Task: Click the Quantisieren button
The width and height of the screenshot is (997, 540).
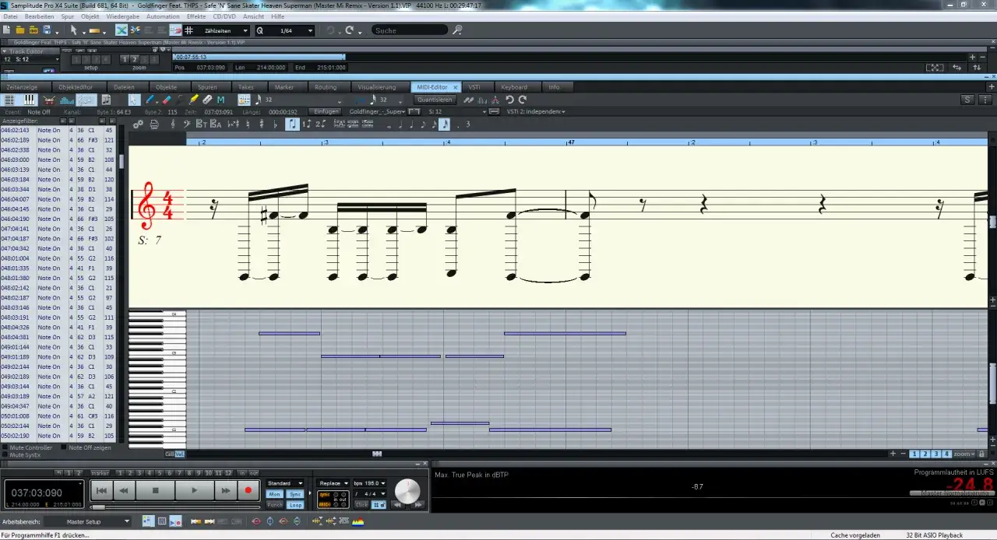Action: click(x=435, y=100)
